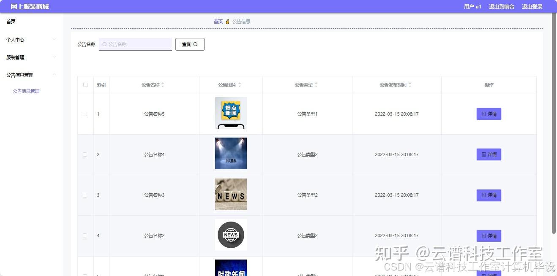Tick the checkbox for 公告名称4 row

tap(85, 154)
